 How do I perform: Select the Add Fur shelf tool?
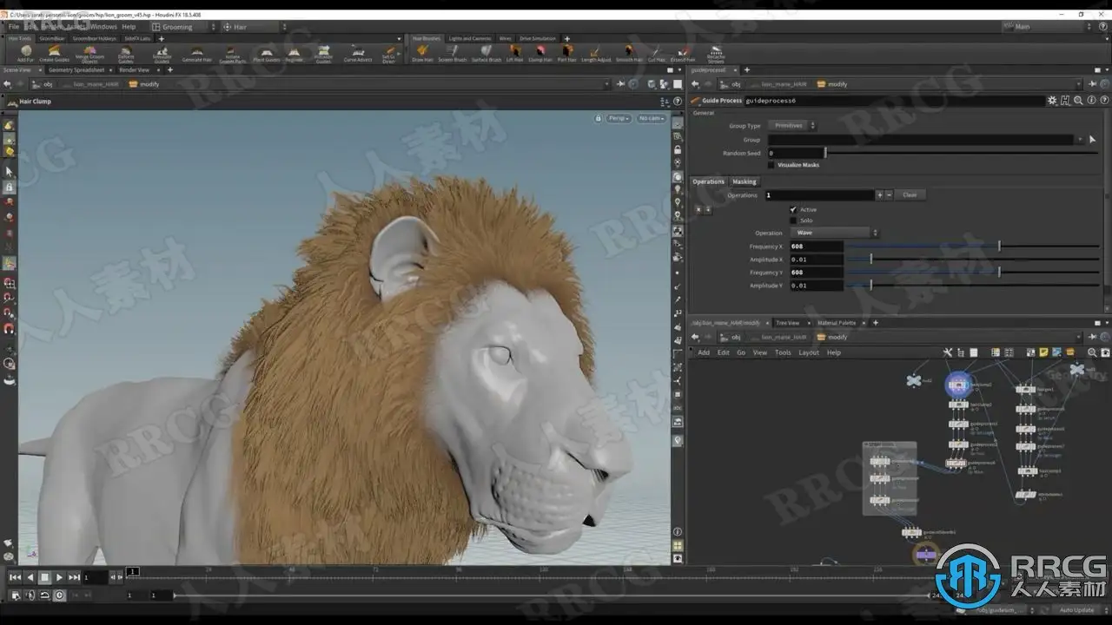tap(25, 52)
